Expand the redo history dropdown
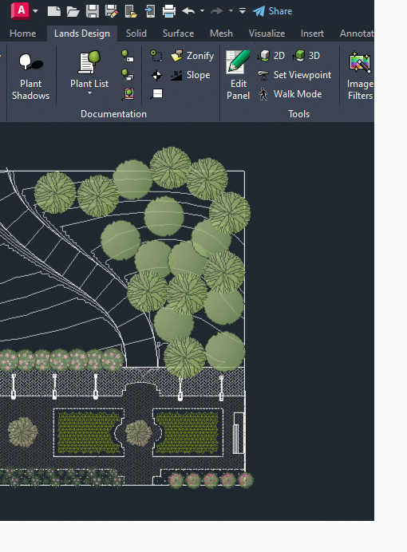This screenshot has height=552, width=407. pos(231,11)
